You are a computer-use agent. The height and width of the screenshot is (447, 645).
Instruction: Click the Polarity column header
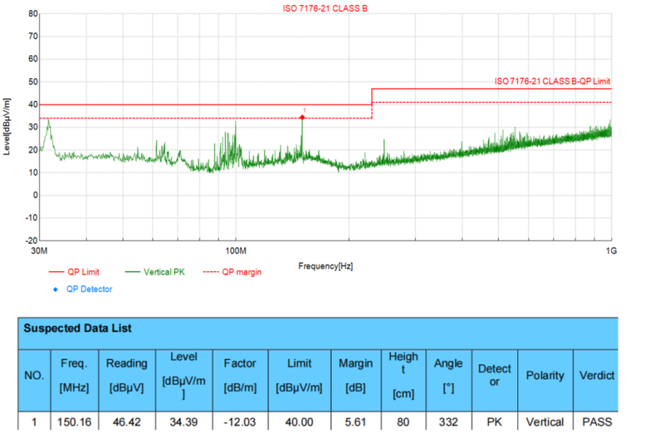click(x=545, y=375)
